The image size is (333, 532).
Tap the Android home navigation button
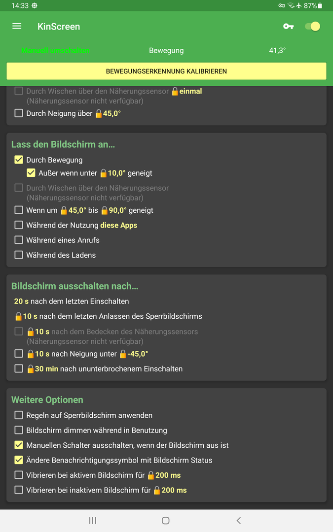pos(166,521)
